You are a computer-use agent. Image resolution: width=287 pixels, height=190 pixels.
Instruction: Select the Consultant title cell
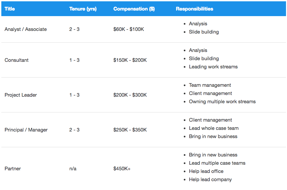pos(16,60)
